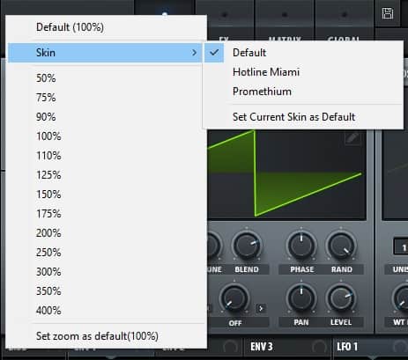Open the waveform edit pencil icon

(352, 138)
